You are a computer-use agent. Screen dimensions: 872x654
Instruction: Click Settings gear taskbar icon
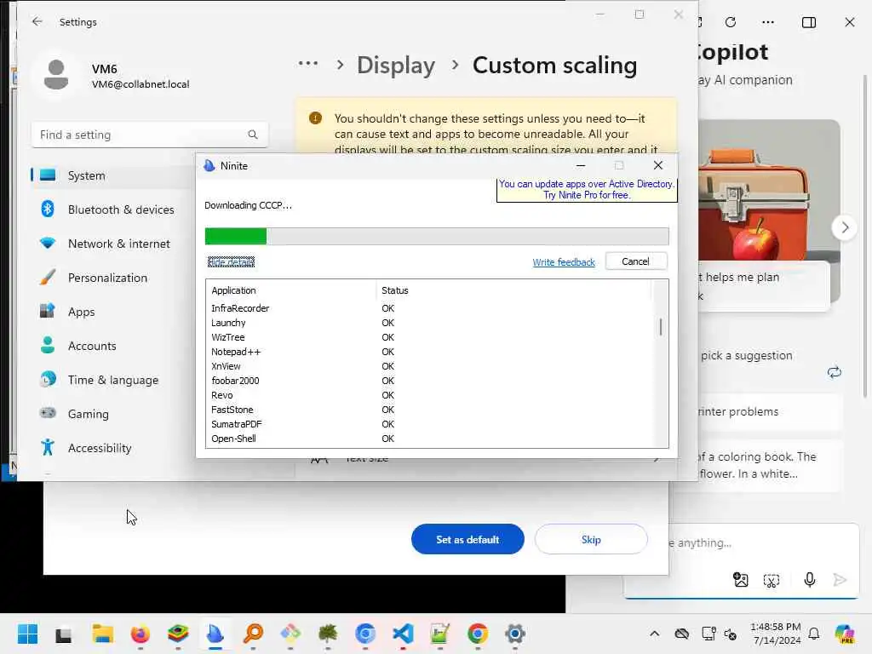tap(515, 634)
